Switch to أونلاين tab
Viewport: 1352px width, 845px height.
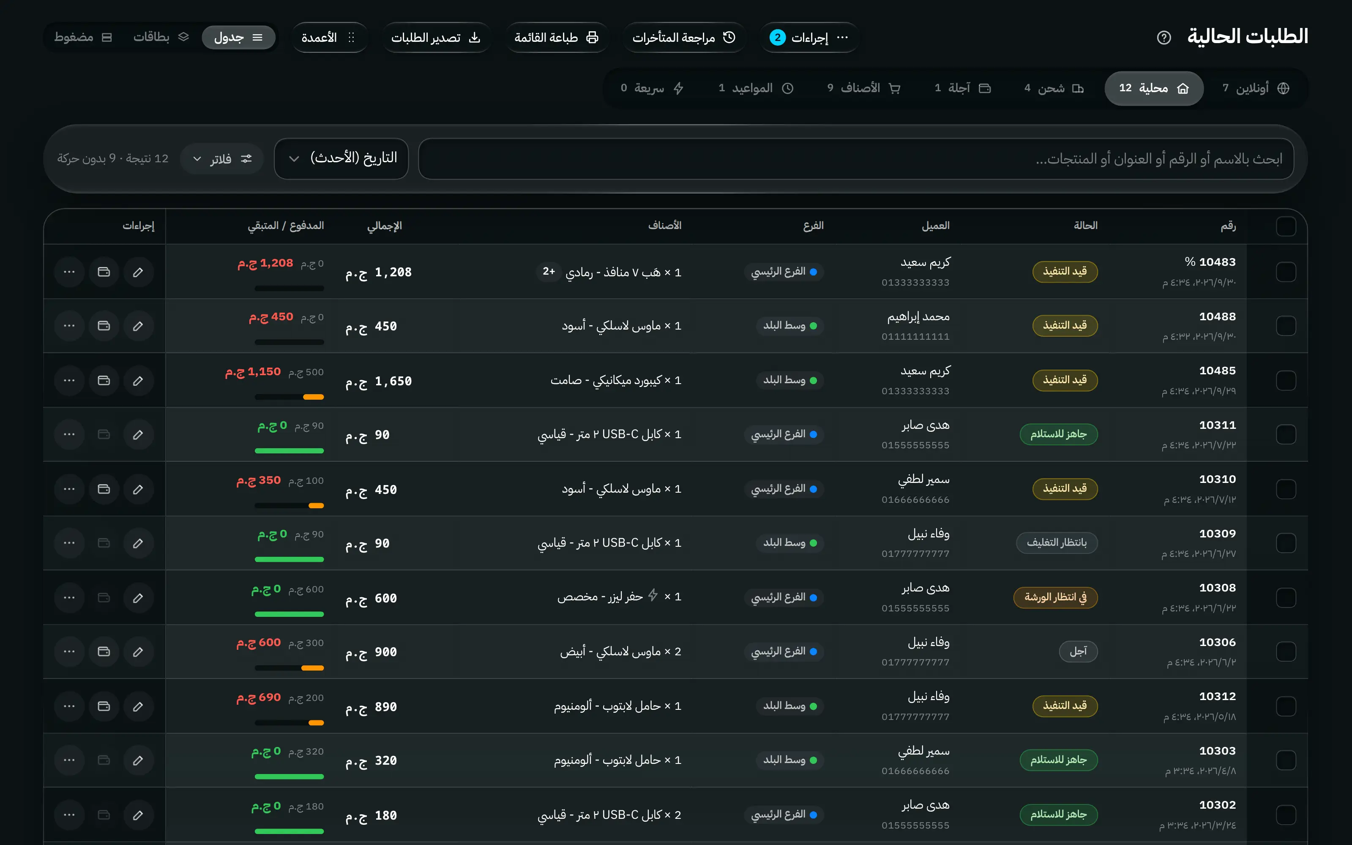coord(1256,88)
